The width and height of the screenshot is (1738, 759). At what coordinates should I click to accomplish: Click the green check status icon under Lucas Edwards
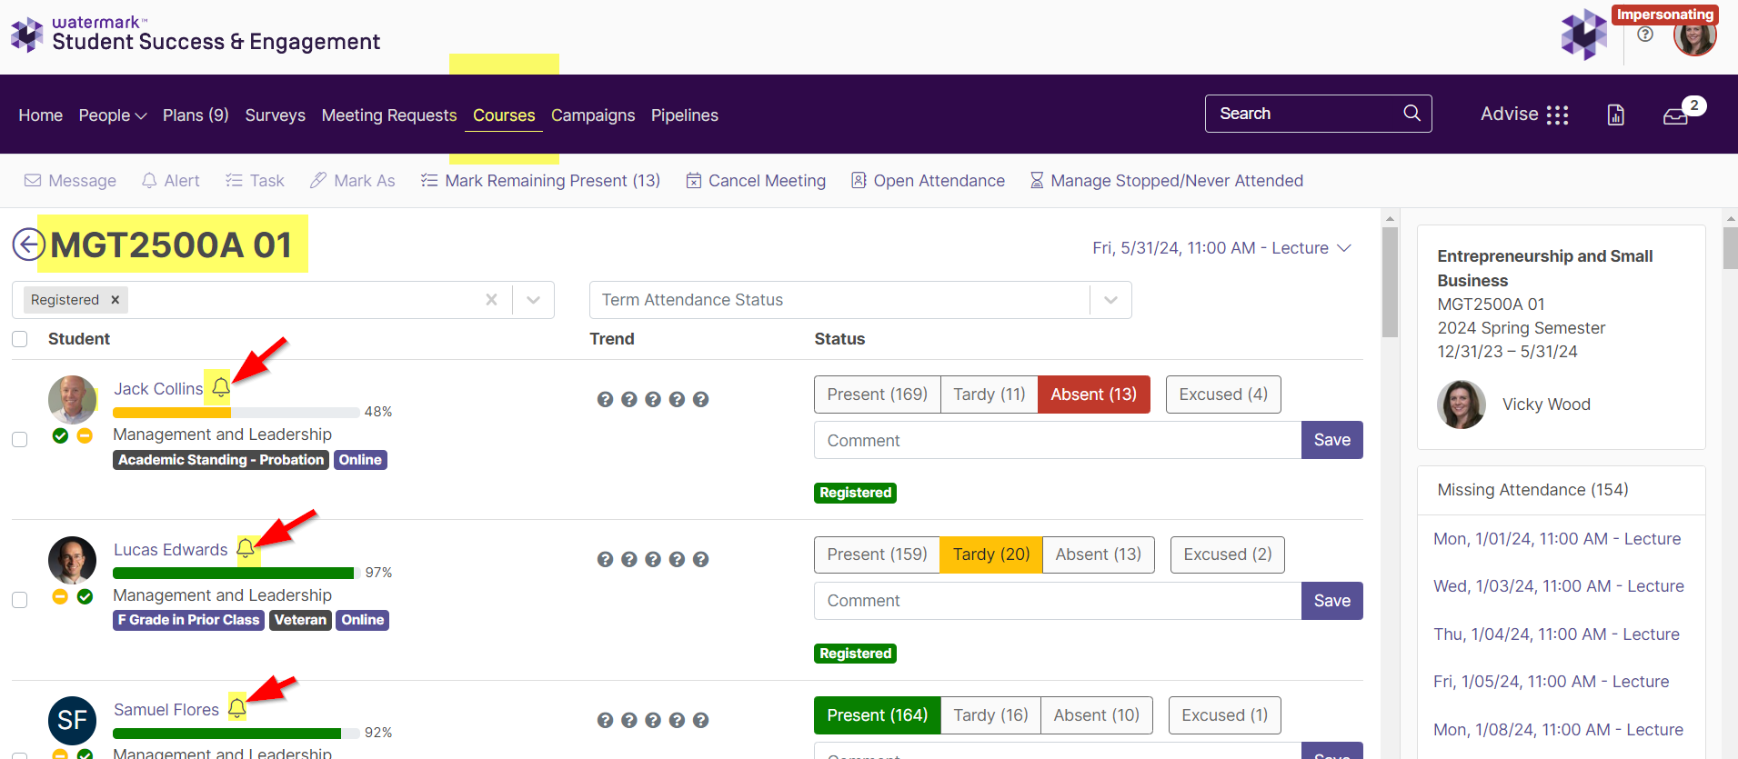coord(85,596)
